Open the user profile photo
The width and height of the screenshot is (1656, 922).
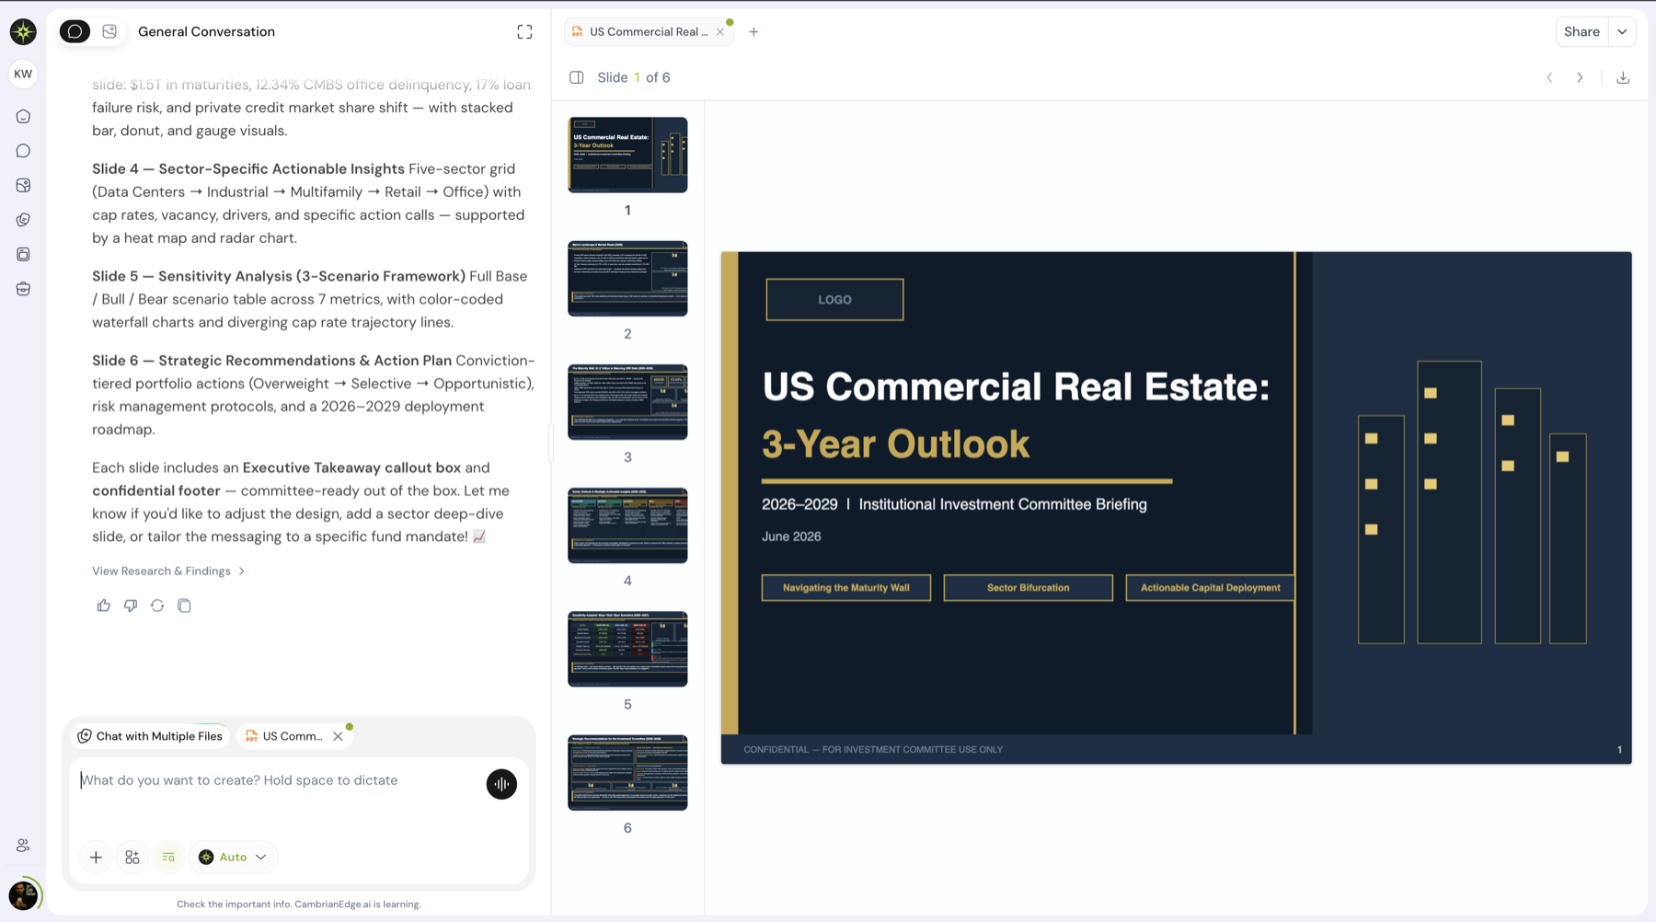tap(23, 894)
